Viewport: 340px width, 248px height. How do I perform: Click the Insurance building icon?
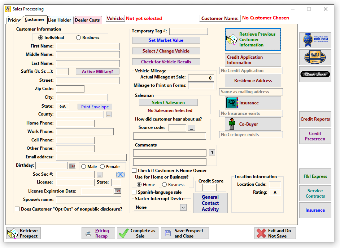point(231,103)
